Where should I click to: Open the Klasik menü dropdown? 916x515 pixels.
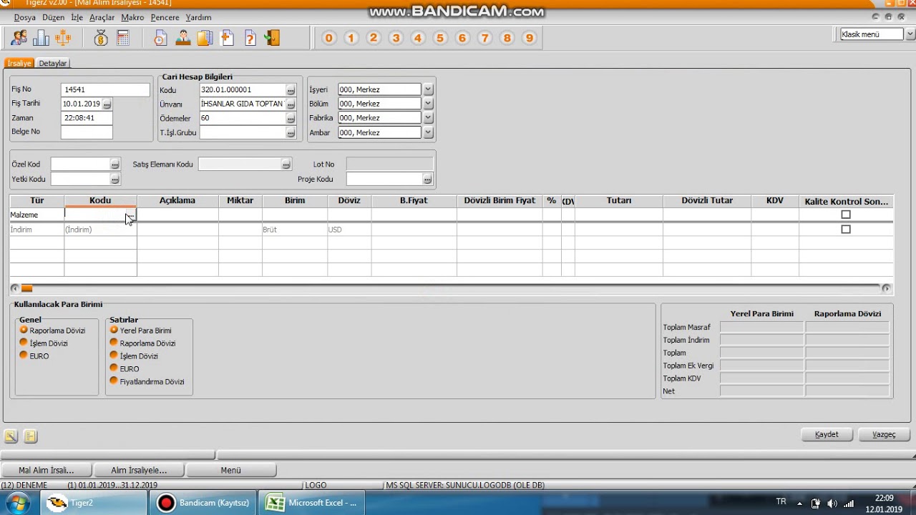click(x=910, y=34)
